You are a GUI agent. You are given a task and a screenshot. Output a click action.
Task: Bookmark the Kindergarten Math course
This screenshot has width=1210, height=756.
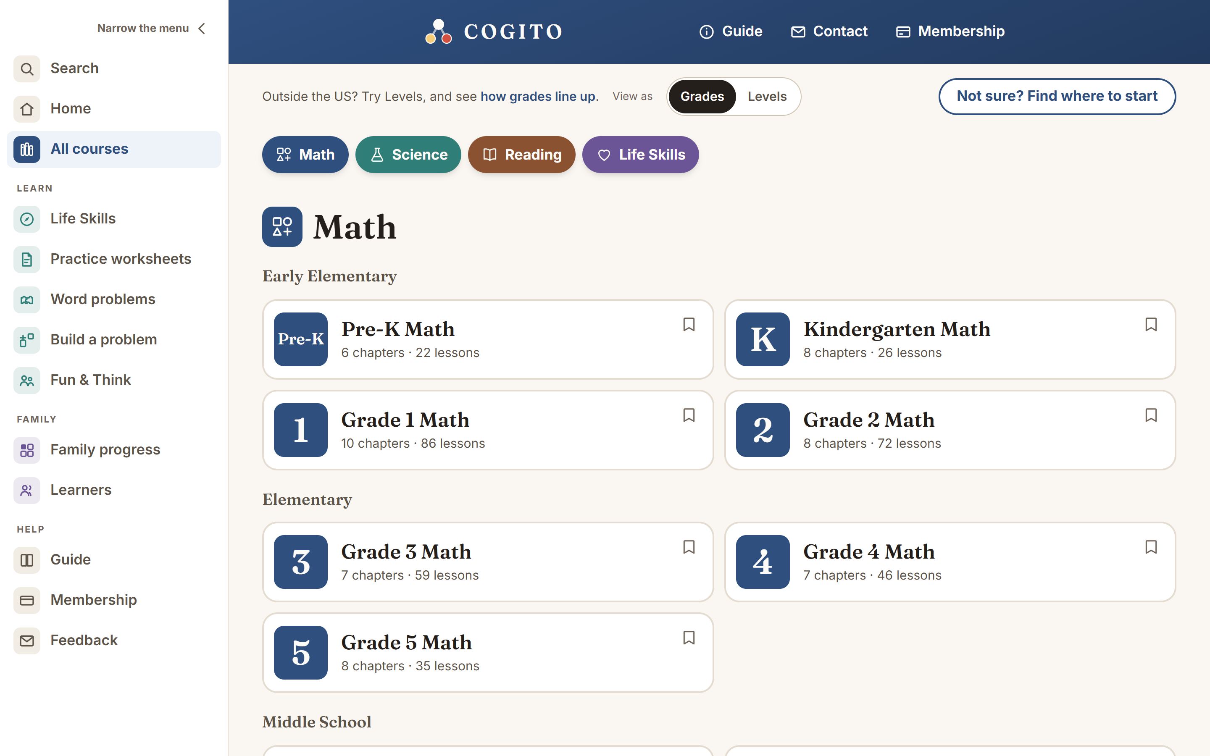pyautogui.click(x=1150, y=325)
